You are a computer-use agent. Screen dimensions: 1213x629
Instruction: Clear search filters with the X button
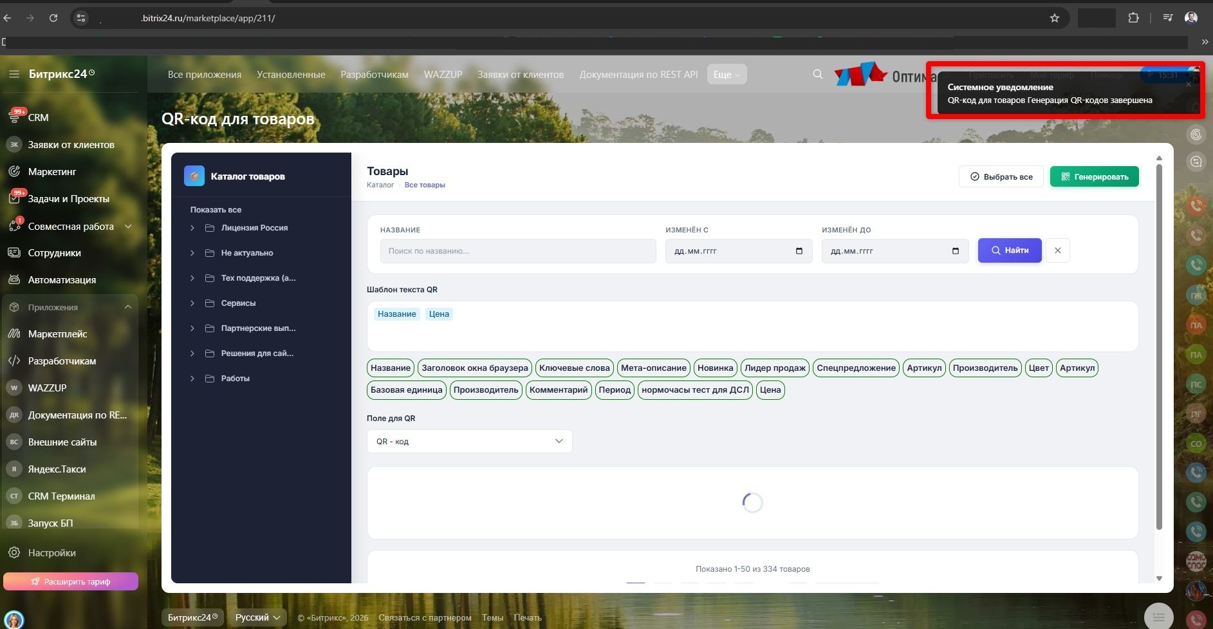pyautogui.click(x=1058, y=250)
